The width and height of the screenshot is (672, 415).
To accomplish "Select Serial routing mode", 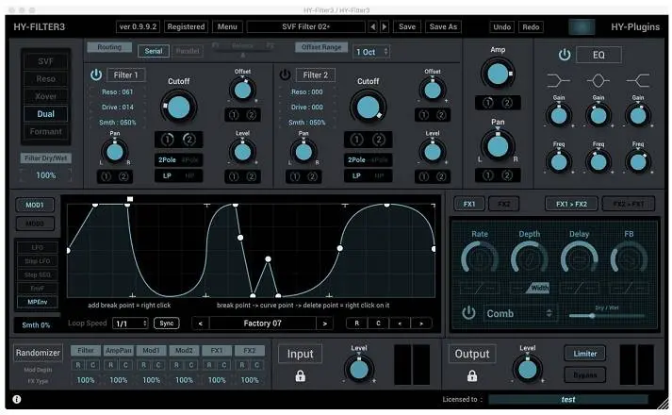I will point(154,51).
